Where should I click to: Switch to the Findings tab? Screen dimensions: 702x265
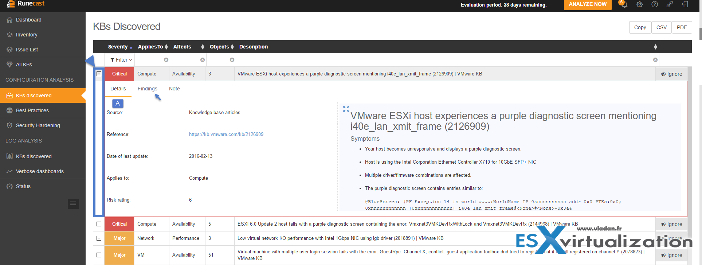148,89
